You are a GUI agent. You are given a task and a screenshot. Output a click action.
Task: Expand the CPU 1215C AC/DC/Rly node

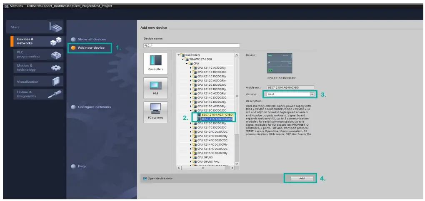tap(191, 106)
